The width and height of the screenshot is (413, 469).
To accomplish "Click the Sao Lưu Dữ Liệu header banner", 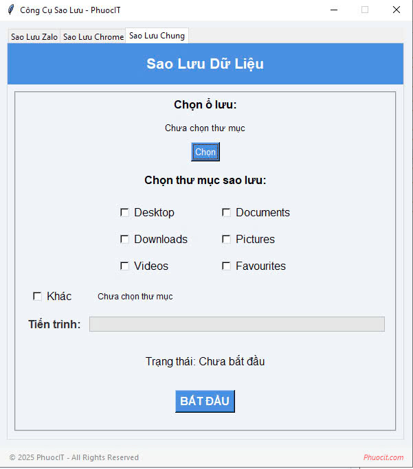I will (x=205, y=64).
